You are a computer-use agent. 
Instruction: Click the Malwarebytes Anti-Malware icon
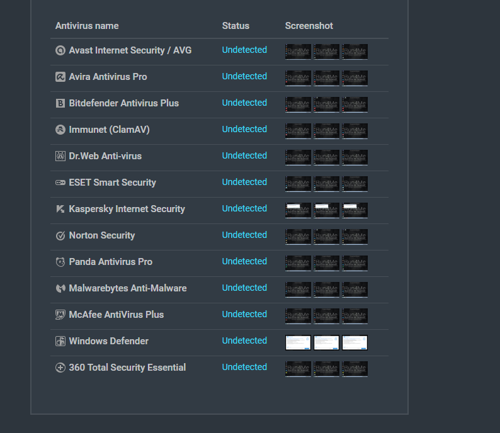[x=60, y=288]
